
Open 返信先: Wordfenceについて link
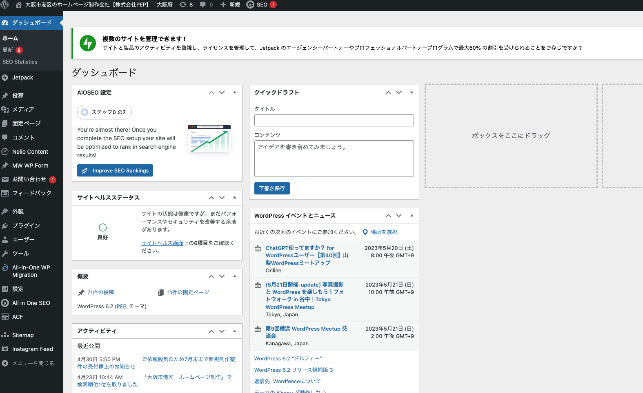287,381
